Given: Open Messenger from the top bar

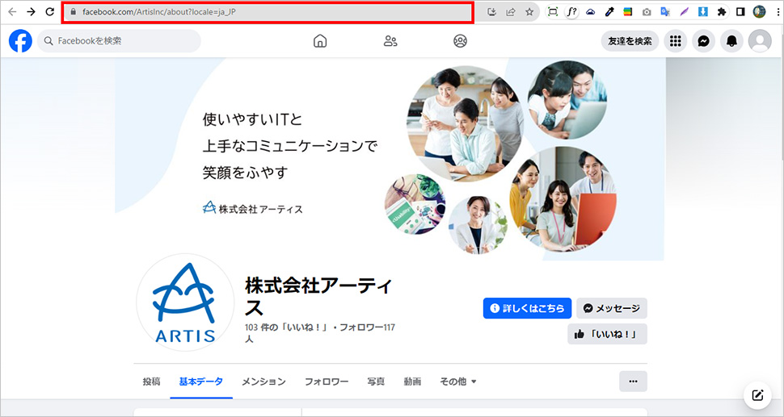Looking at the screenshot, I should (x=703, y=41).
